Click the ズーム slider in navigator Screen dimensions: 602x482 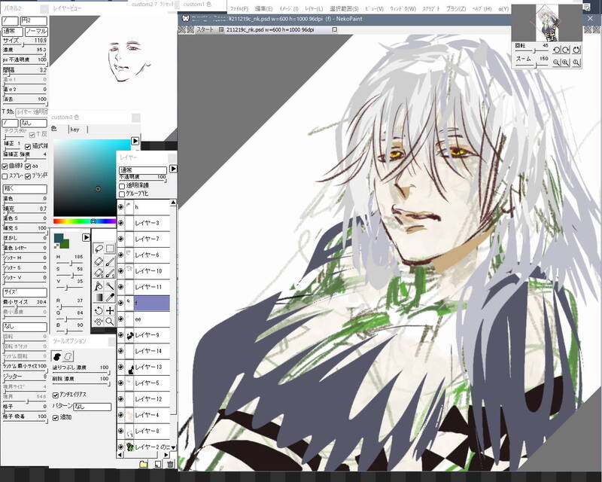pos(531,65)
